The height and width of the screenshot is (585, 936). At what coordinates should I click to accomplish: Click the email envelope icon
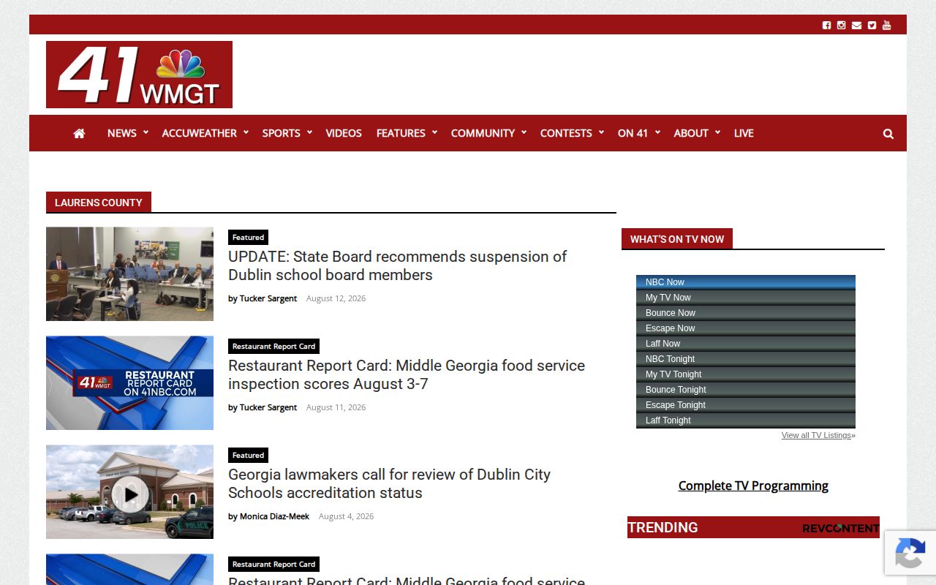(x=856, y=25)
